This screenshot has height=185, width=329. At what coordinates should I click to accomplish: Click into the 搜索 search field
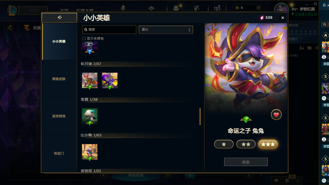pyautogui.click(x=109, y=30)
